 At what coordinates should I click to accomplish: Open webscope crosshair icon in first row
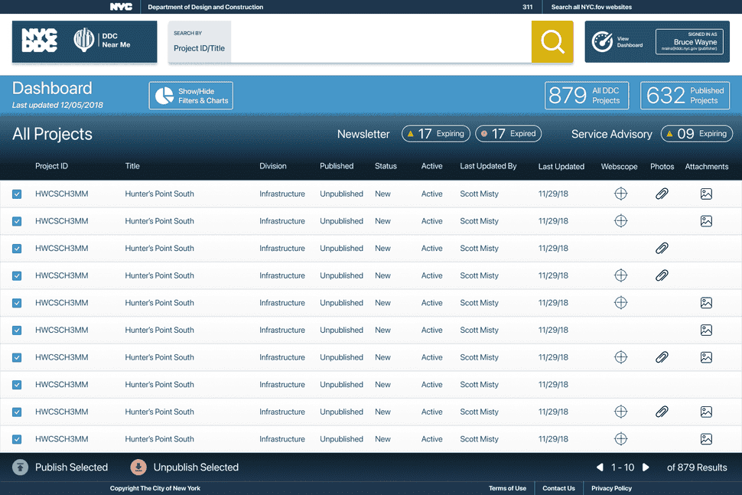pos(621,194)
